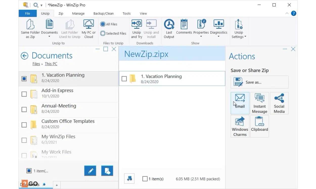
Task: Click the unzip arrow button below zip contents
Action: [x=129, y=179]
